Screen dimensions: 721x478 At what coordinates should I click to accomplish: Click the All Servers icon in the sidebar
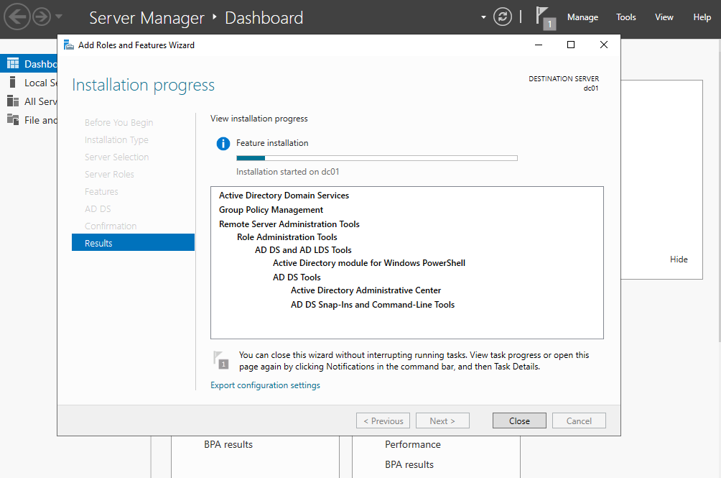pyautogui.click(x=13, y=101)
